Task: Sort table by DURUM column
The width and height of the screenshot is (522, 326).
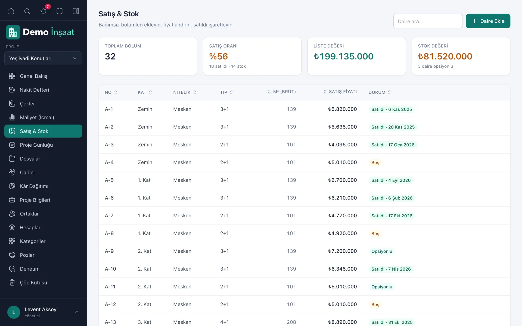Action: pyautogui.click(x=380, y=92)
